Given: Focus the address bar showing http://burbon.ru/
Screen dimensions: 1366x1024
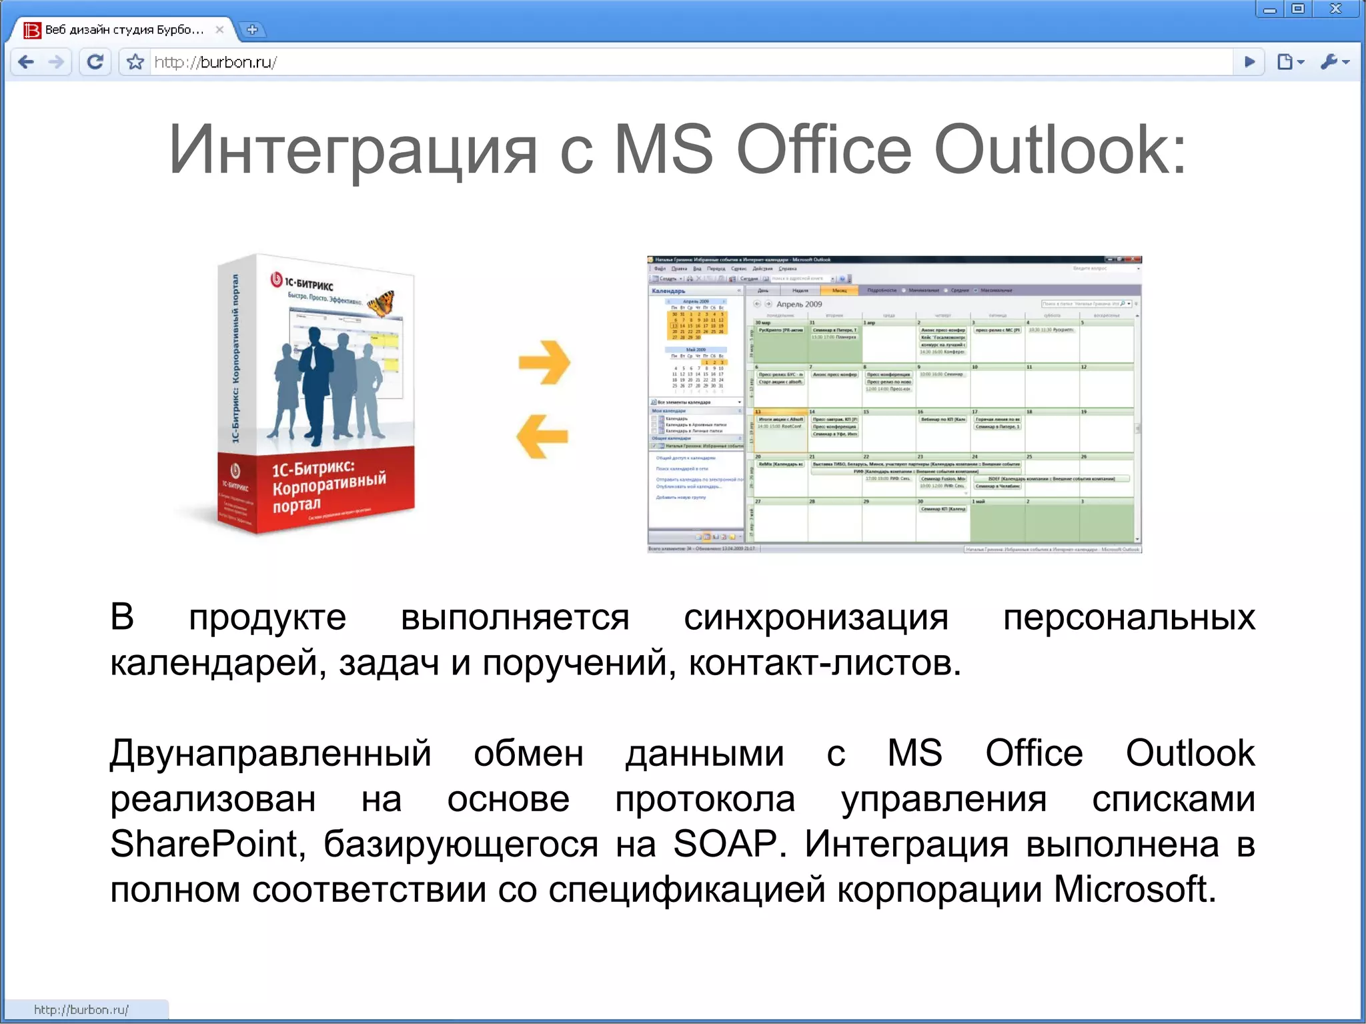Looking at the screenshot, I should pyautogui.click(x=692, y=62).
